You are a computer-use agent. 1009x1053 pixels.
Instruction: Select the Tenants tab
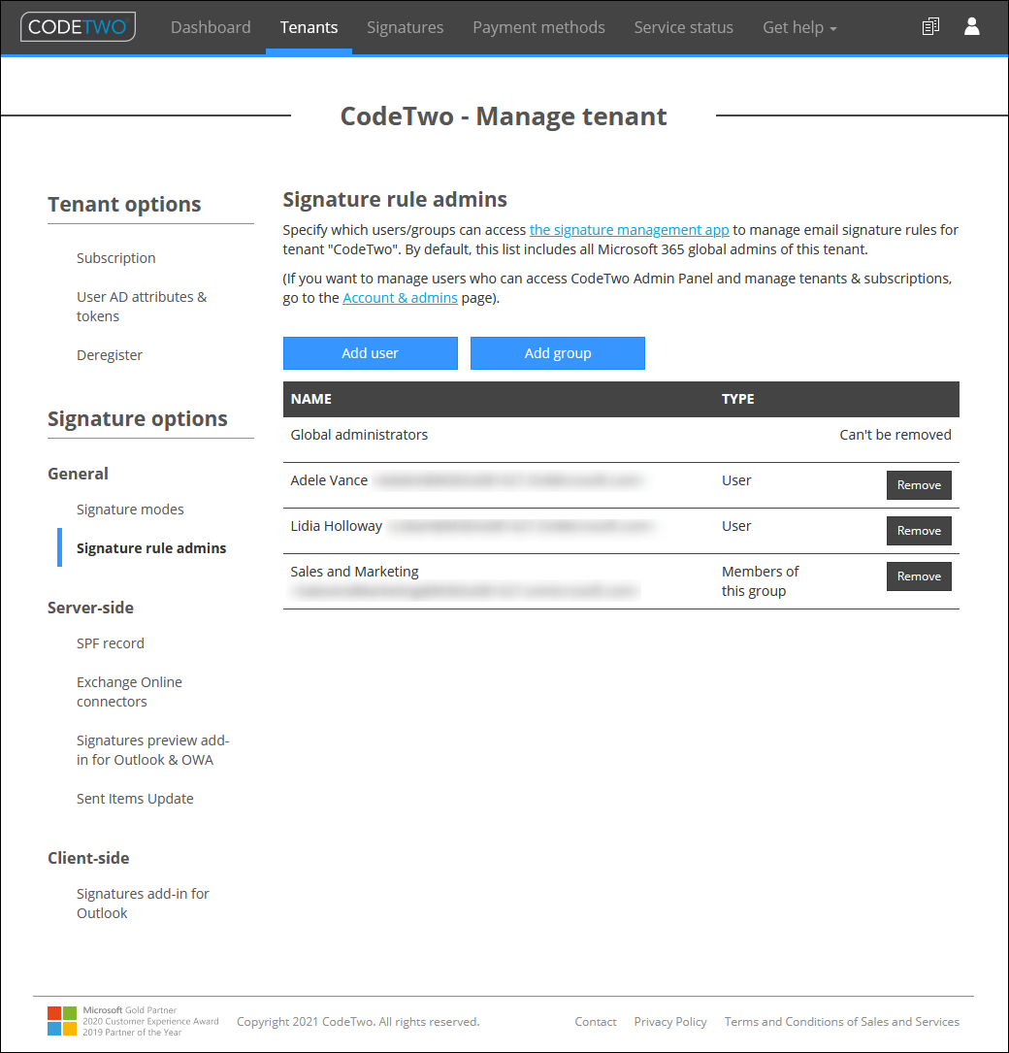click(x=309, y=27)
